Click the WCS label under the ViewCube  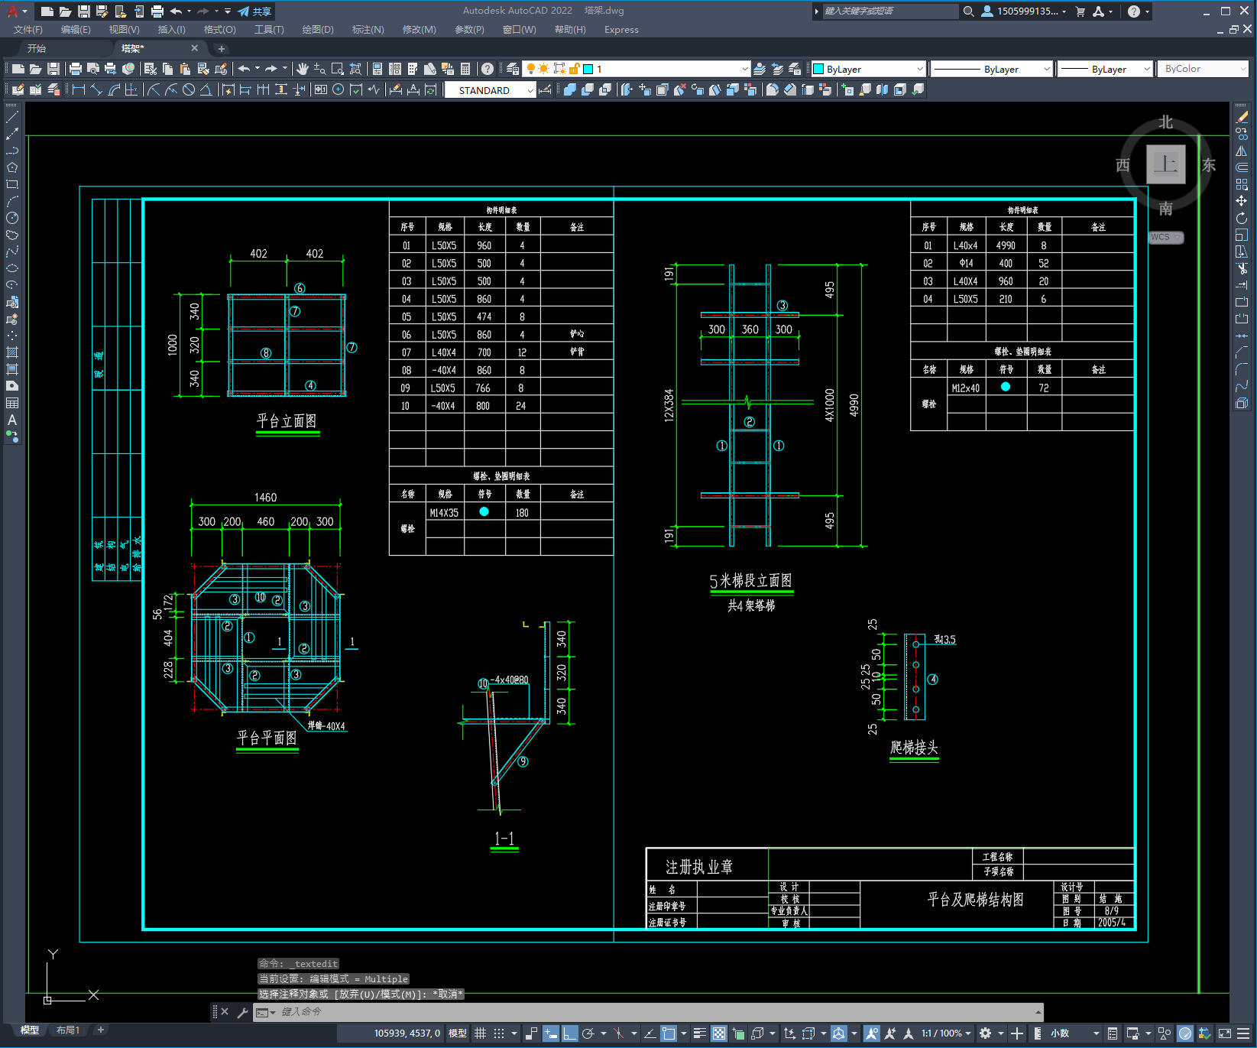1165,237
